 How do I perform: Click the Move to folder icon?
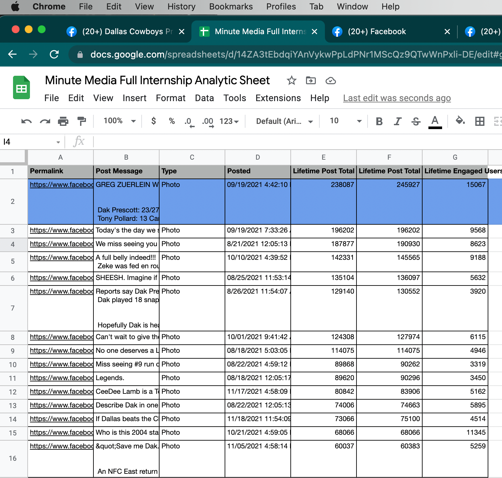(x=311, y=80)
